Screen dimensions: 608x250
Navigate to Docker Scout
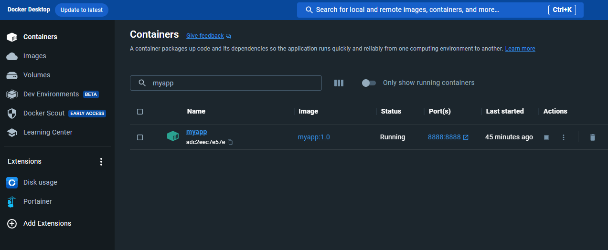pyautogui.click(x=43, y=113)
